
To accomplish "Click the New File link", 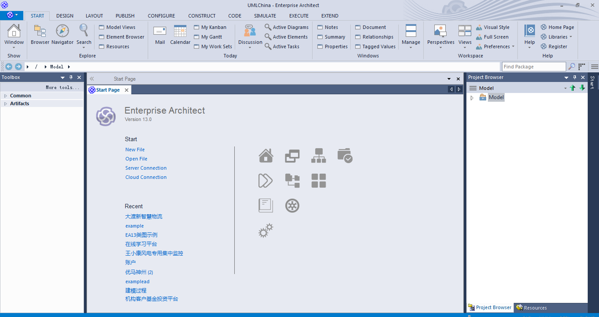I will [x=135, y=150].
